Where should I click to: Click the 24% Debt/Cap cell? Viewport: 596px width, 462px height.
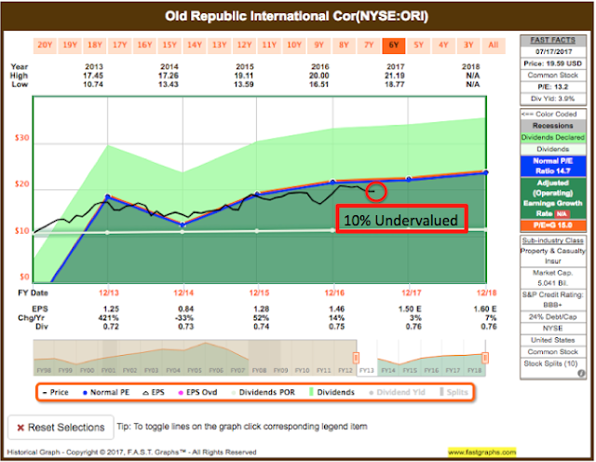click(x=552, y=317)
